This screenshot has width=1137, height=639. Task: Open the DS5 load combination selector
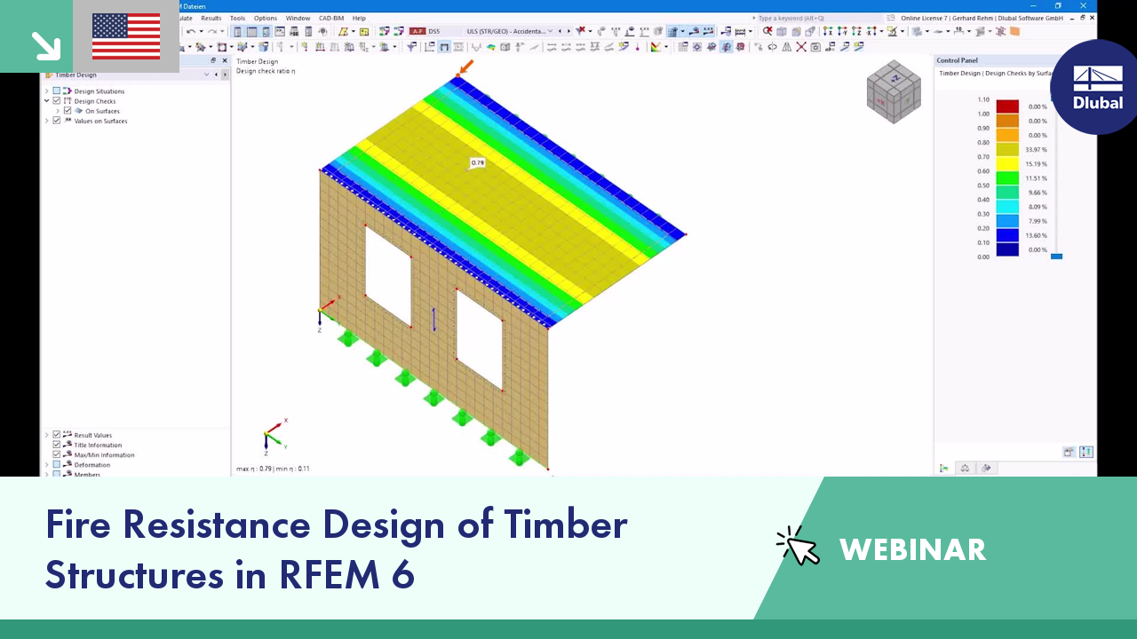pos(433,31)
